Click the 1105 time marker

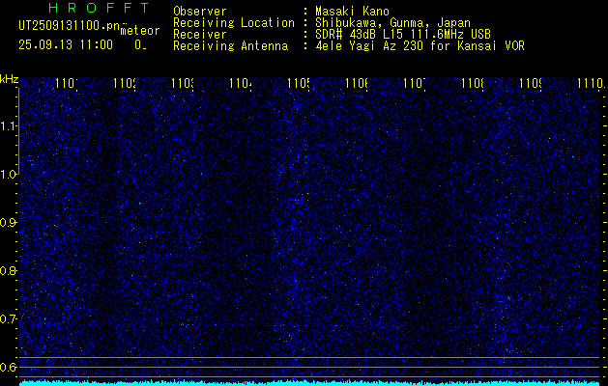[299, 83]
